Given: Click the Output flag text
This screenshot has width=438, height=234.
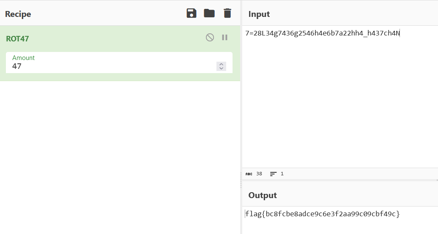Looking at the screenshot, I should [322, 214].
